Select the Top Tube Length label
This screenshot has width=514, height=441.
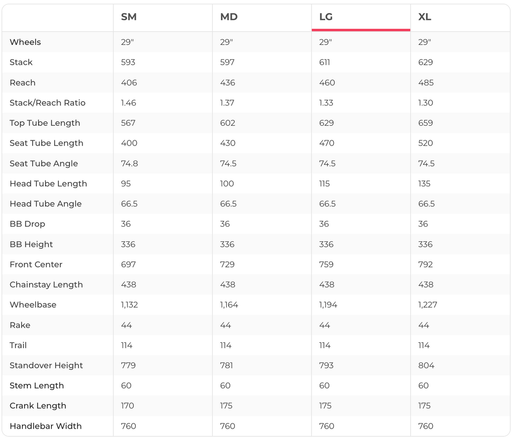45,123
